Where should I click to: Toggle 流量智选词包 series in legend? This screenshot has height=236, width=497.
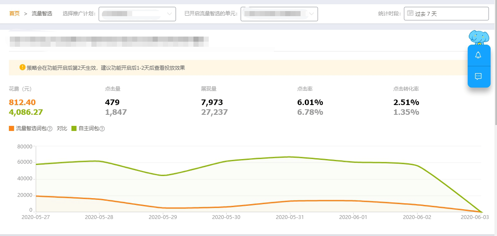(x=31, y=128)
